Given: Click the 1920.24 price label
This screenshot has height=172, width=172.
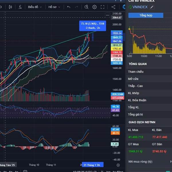Looking at the screenshot, I should pyautogui.click(x=117, y=33).
